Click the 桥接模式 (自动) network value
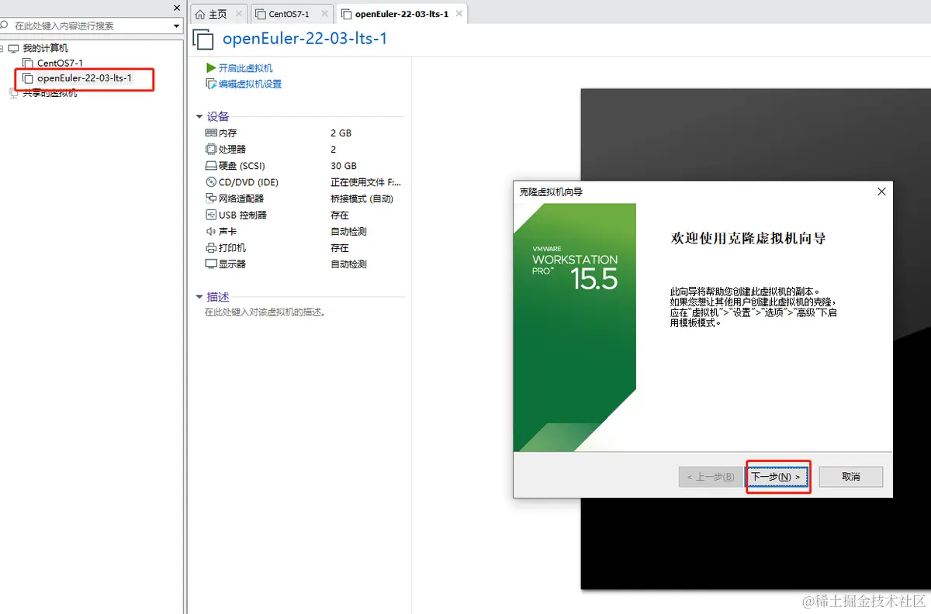The width and height of the screenshot is (931, 614). (362, 198)
